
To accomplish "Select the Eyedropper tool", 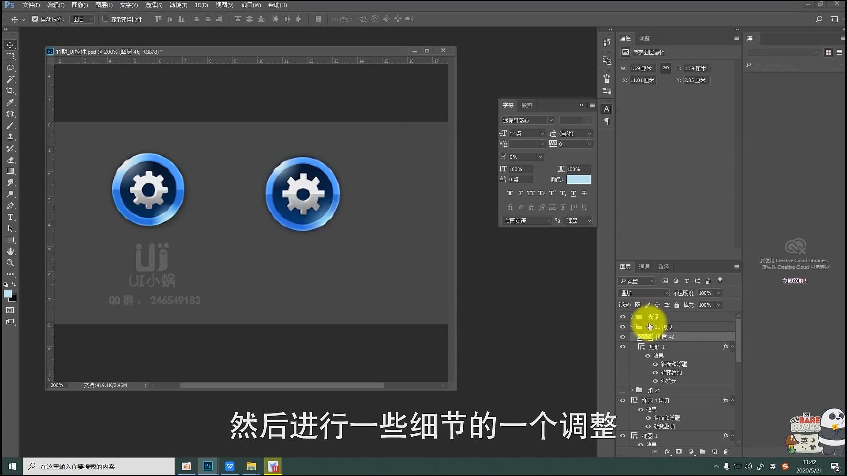I will pos(10,102).
